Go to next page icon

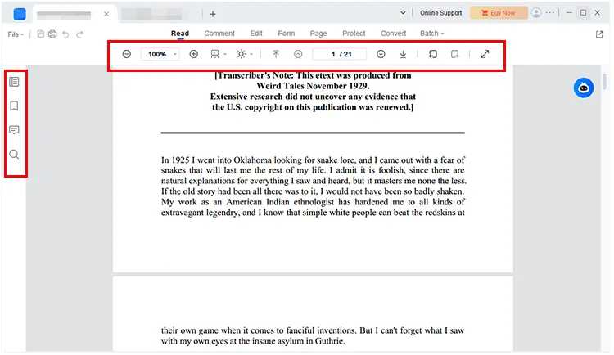pos(381,54)
